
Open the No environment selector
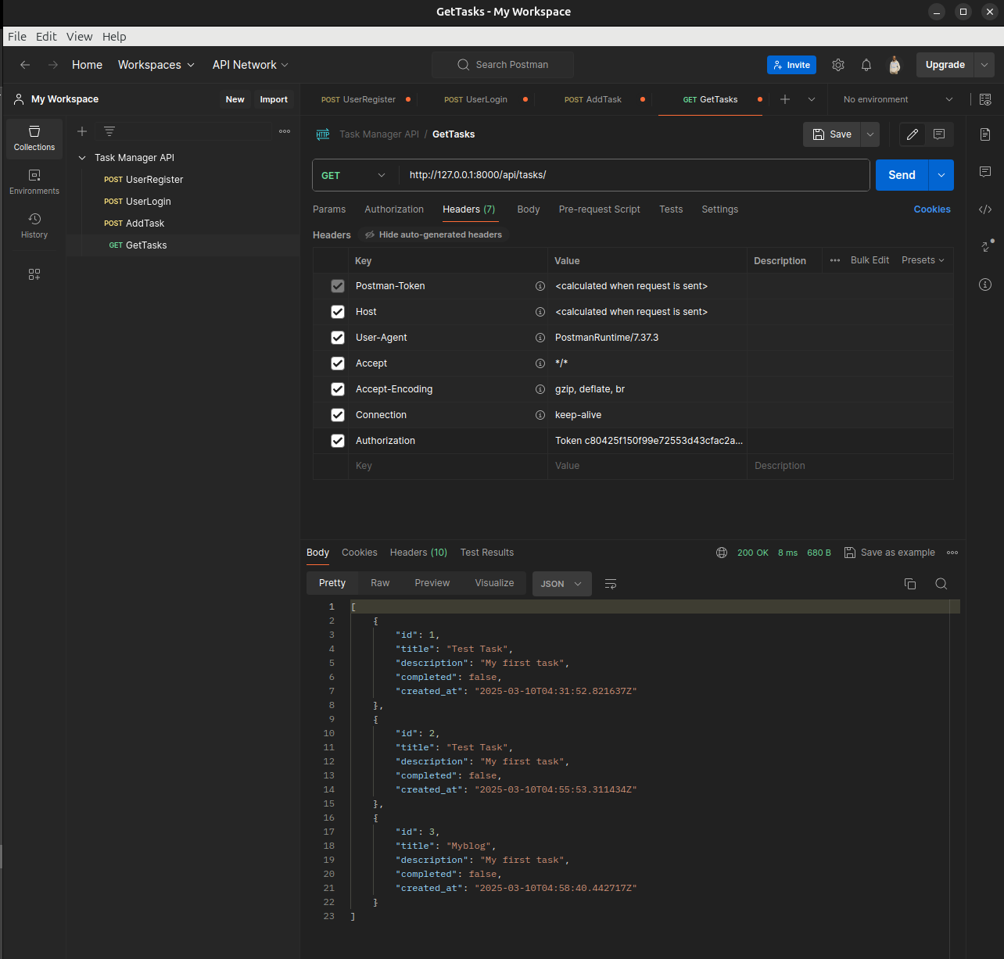click(898, 99)
